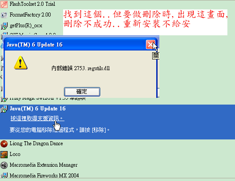235x181 pixels.
Task: Select the FormatFactory 2.00 icon
Action: [4, 15]
